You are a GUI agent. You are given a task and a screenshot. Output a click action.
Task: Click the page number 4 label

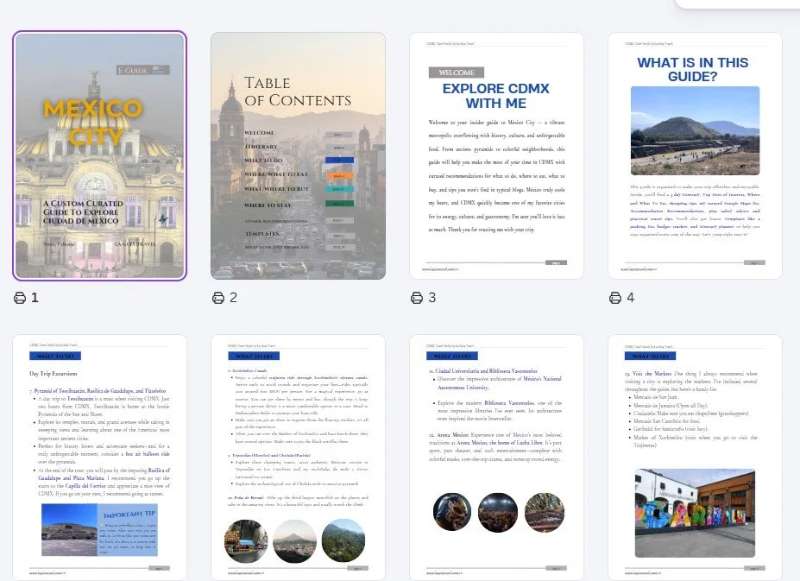pos(631,298)
